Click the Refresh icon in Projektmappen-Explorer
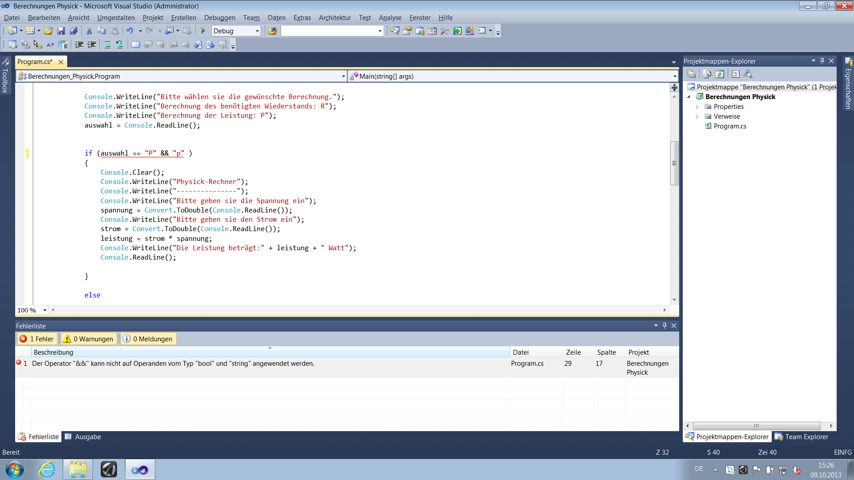This screenshot has height=480, width=854. (x=720, y=74)
